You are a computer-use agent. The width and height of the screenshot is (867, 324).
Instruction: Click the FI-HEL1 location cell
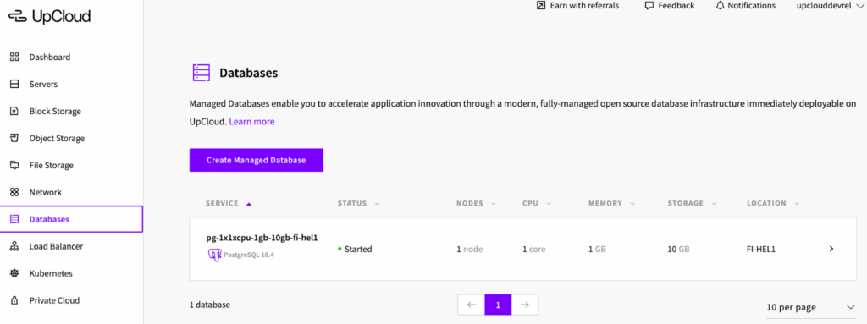click(761, 250)
